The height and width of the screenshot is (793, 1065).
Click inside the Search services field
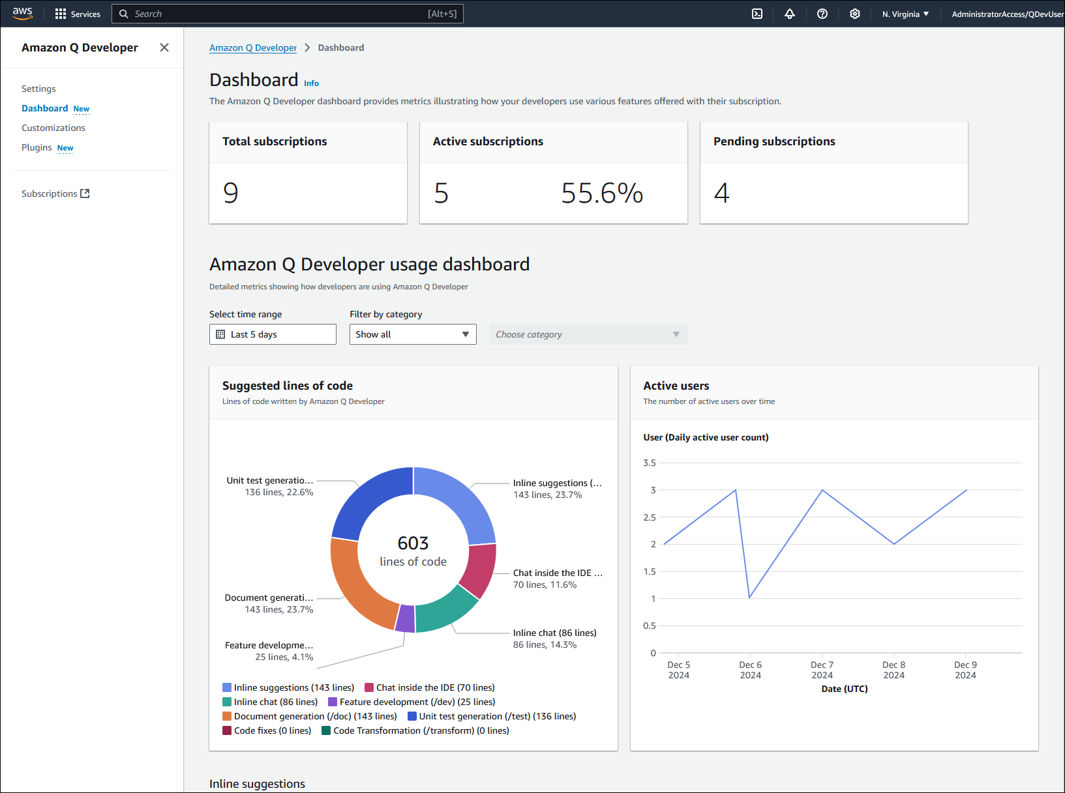click(287, 13)
